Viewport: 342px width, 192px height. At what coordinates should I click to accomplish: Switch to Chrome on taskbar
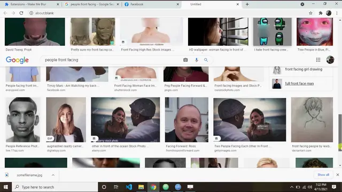(153, 187)
